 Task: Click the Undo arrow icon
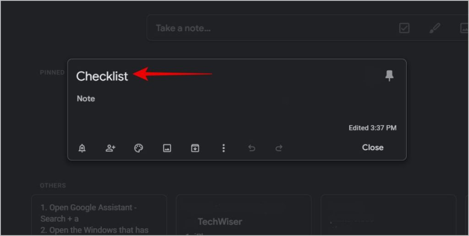251,148
